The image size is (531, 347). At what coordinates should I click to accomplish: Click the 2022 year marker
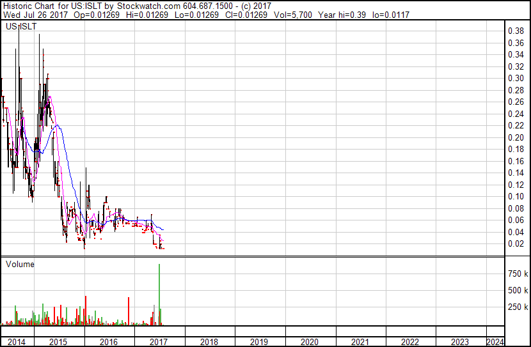pyautogui.click(x=410, y=342)
